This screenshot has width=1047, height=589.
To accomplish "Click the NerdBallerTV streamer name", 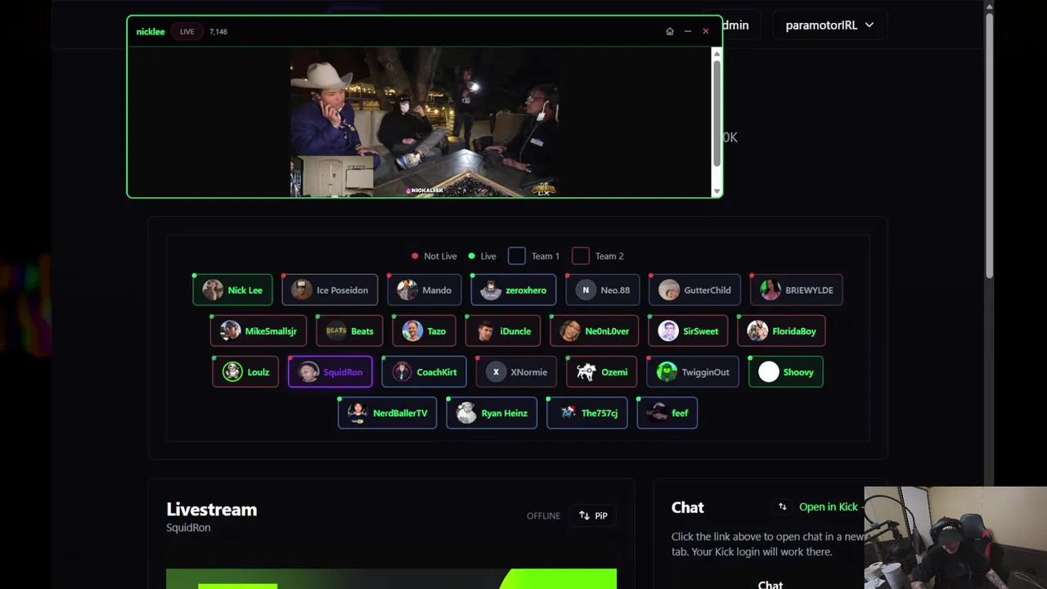I will tap(400, 413).
